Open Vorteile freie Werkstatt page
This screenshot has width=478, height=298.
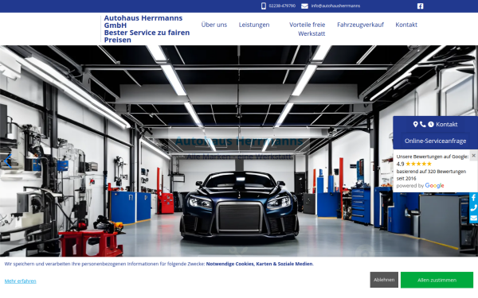click(x=307, y=29)
